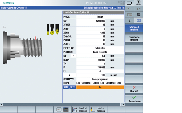Edit the ZSAFE value 15

(91, 44)
